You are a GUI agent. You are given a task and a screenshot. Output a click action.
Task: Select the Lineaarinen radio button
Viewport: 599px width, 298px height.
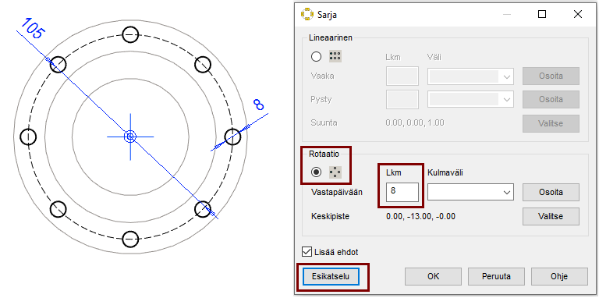coord(317,57)
